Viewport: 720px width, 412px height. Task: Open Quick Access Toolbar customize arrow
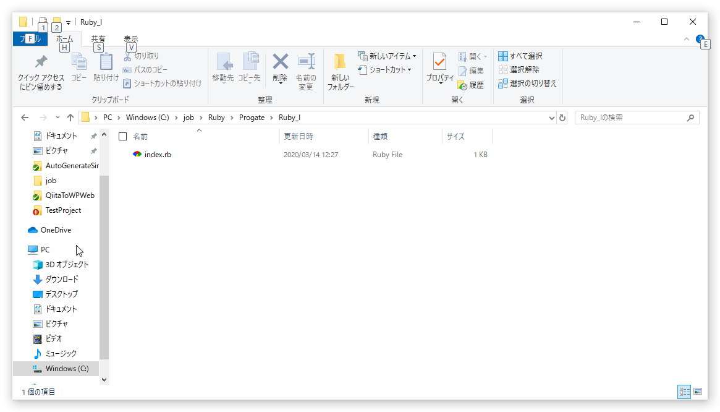tap(68, 22)
